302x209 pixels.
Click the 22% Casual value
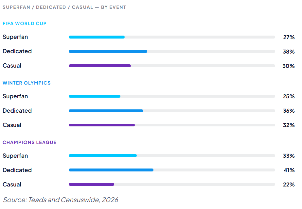point(289,185)
